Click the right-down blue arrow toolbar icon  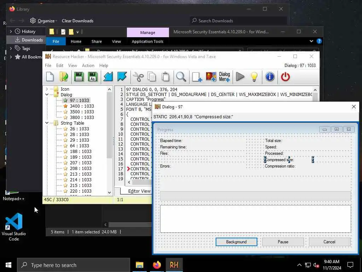[122, 77]
